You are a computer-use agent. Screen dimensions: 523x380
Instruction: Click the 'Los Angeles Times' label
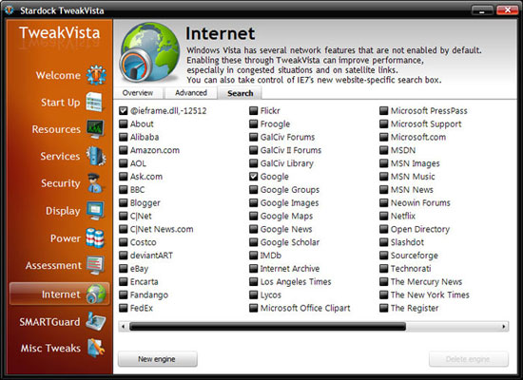[296, 281]
